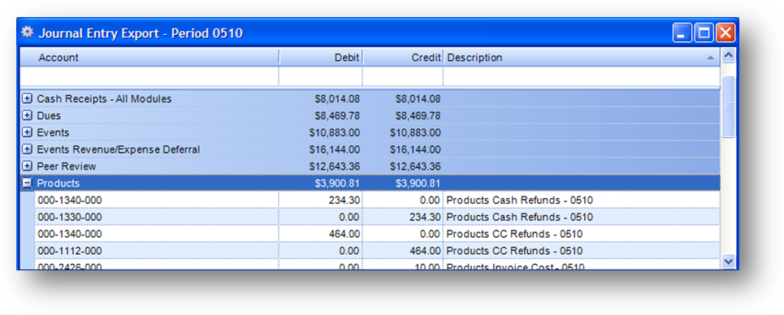Image resolution: width=784 pixels, height=315 pixels.
Task: Expand Events Revenue/Expense Deferral group
Action: click(28, 149)
